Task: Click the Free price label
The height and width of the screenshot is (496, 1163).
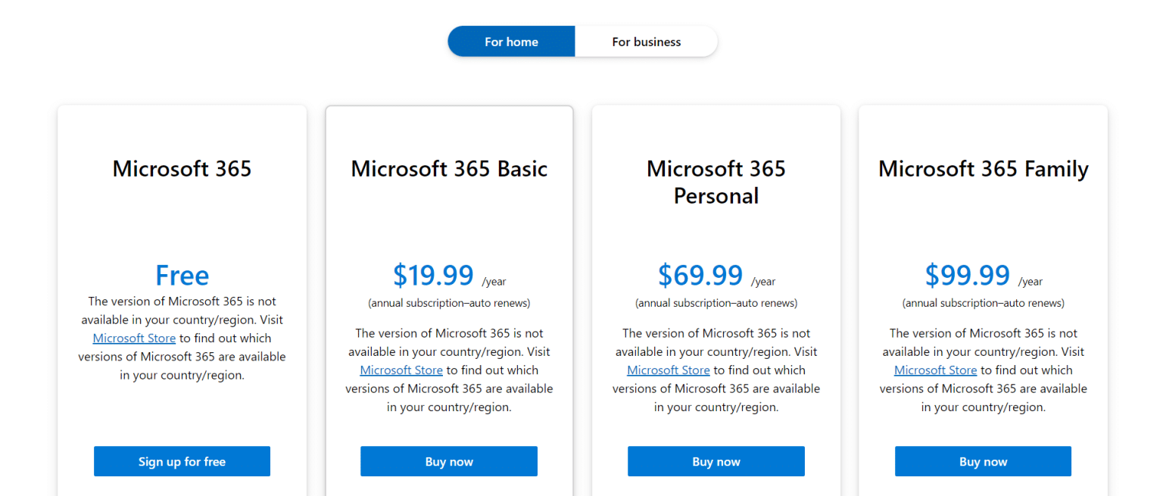Action: 182,275
